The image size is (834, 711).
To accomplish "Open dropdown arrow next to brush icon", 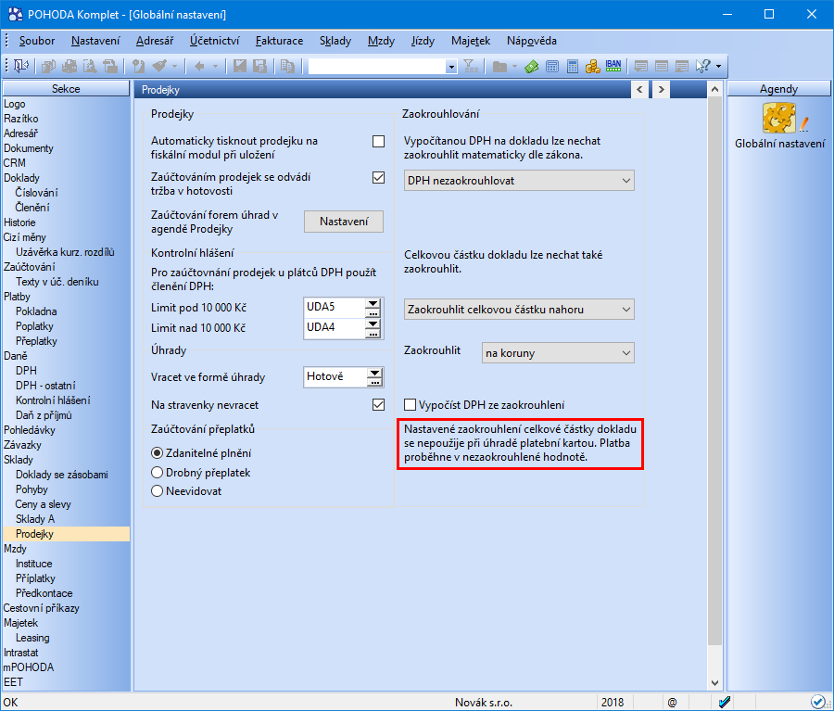I will pos(174,67).
